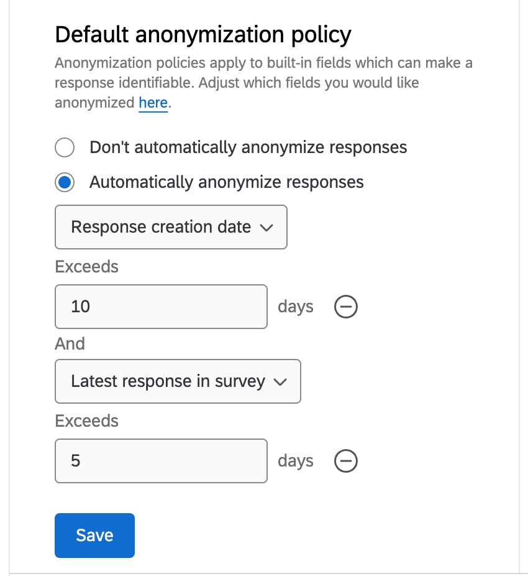Viewport: 528px width, 576px height.
Task: Click the days label next to 10
Action: coord(296,307)
